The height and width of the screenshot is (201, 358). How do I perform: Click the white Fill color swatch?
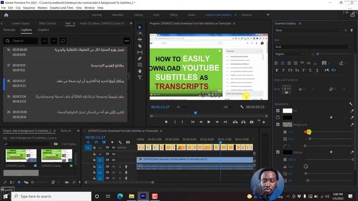click(287, 111)
